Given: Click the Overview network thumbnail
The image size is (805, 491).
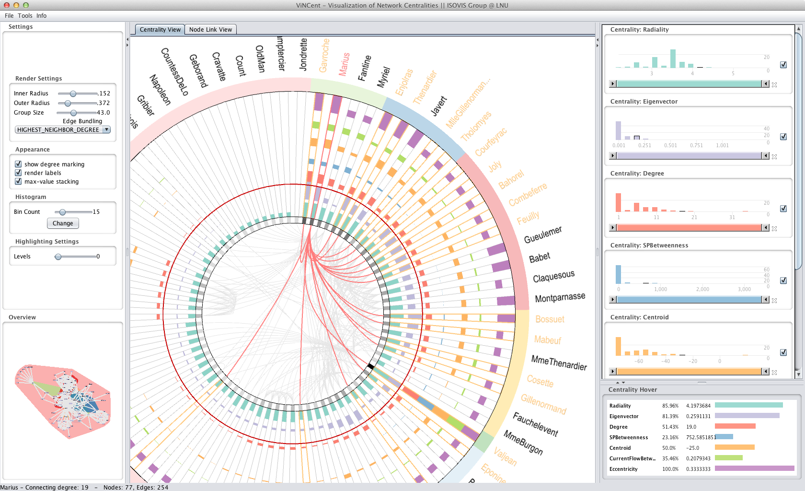Looking at the screenshot, I should 63,401.
